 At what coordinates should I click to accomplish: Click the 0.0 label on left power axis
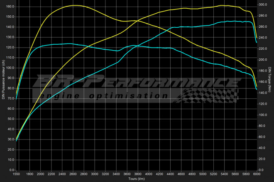point(12,170)
